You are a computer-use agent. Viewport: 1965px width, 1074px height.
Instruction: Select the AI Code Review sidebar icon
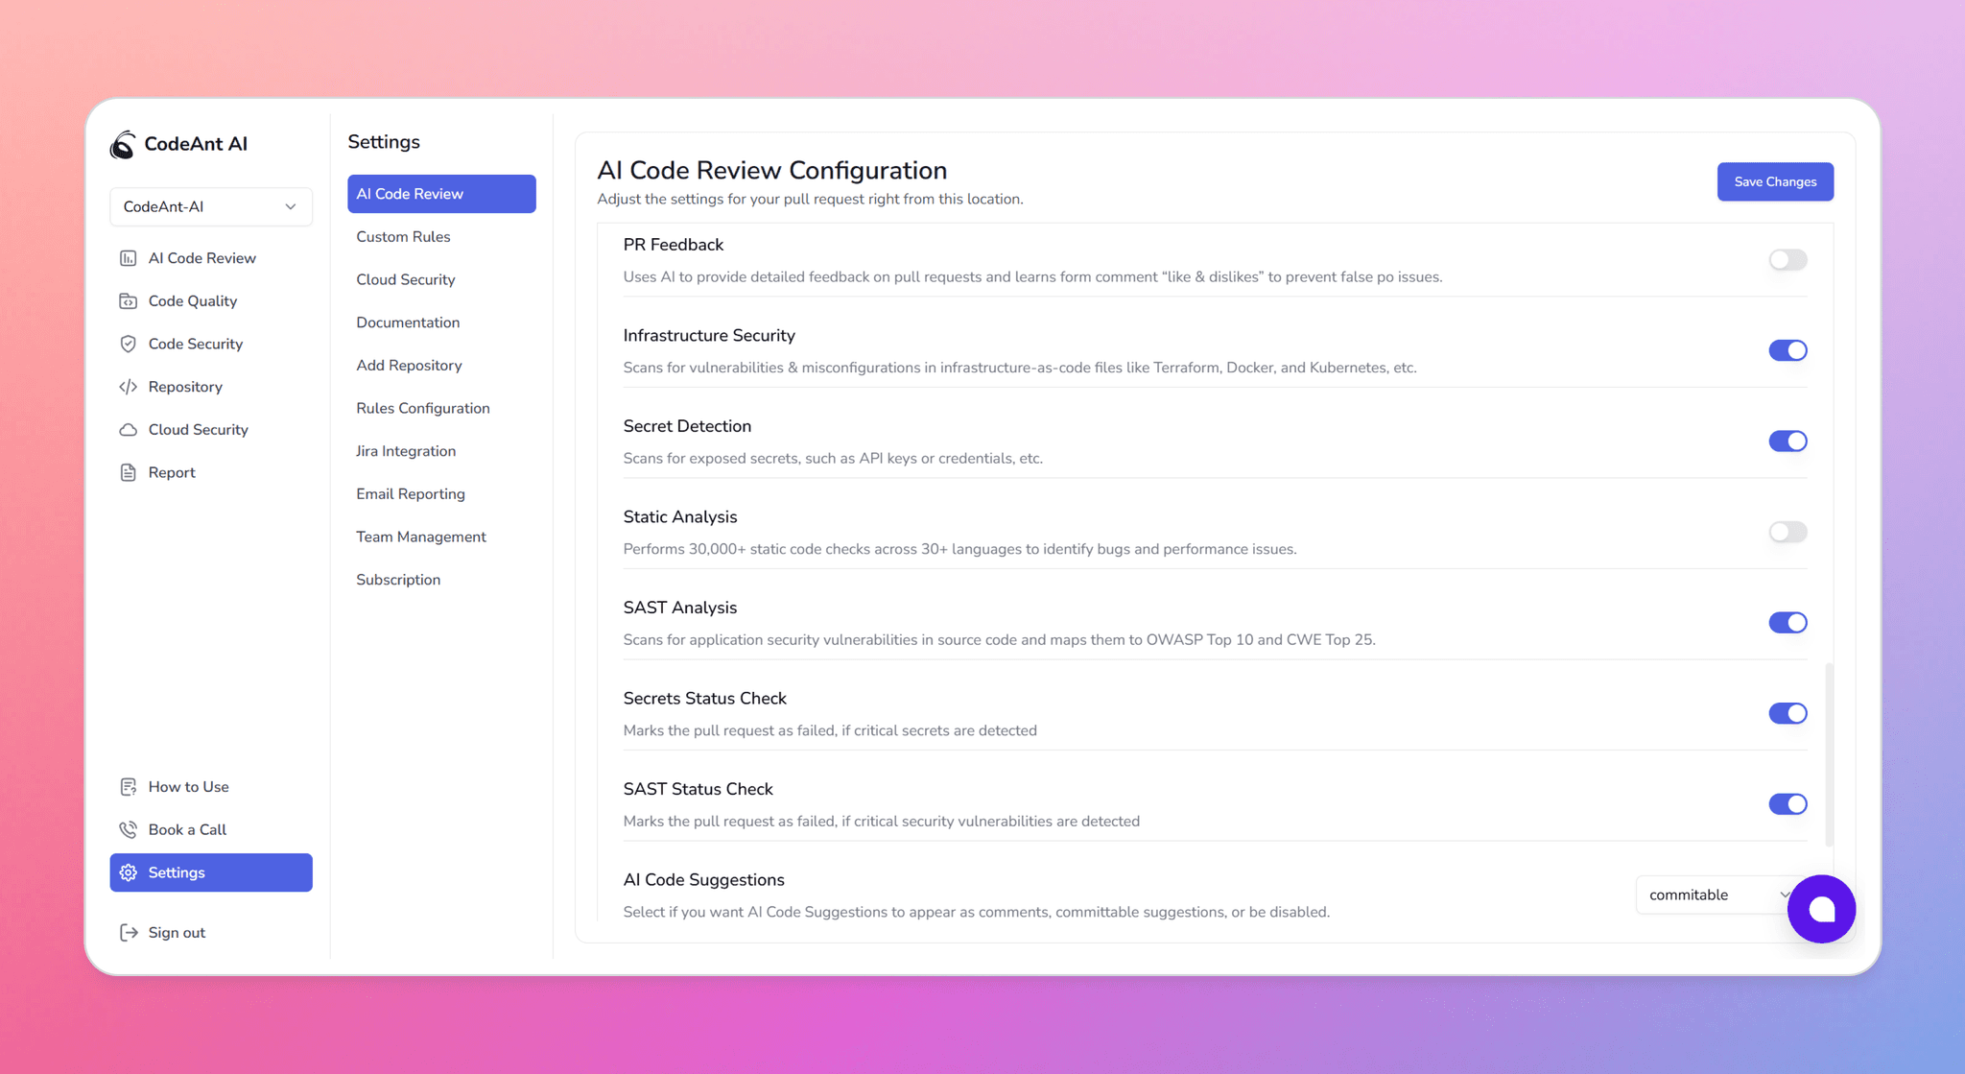129,257
